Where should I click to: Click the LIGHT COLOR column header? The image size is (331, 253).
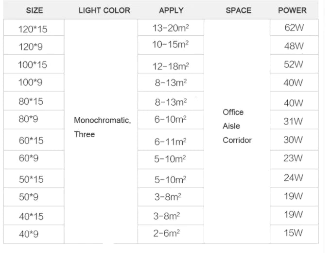coord(104,10)
